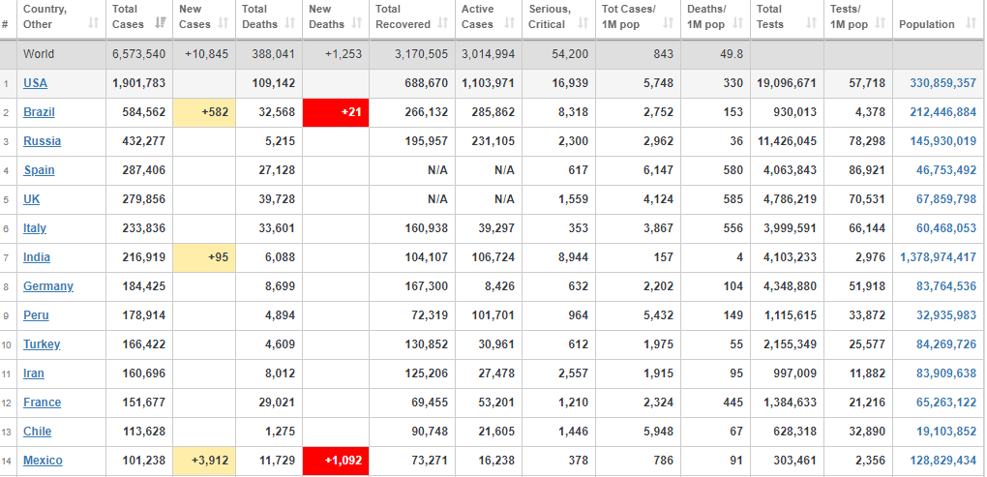Open the Mexico country link
Screen dimensions: 987x477
tap(43, 461)
